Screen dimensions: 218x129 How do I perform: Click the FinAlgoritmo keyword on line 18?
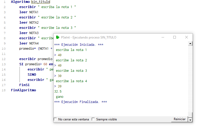click(x=23, y=90)
